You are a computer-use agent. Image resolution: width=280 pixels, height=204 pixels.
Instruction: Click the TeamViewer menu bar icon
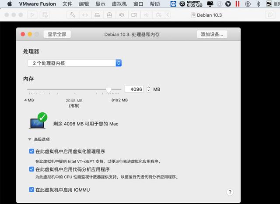click(173, 4)
